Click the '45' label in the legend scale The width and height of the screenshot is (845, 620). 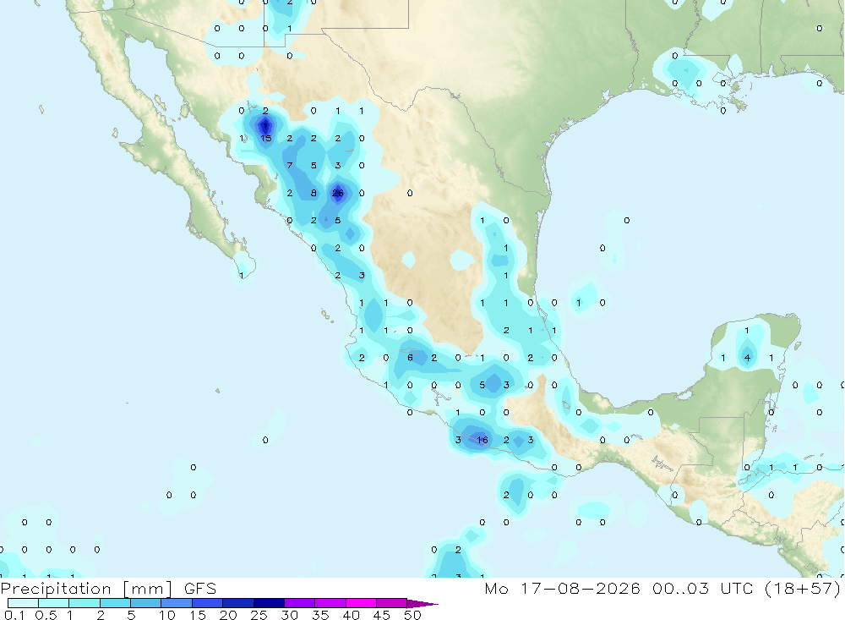(382, 615)
